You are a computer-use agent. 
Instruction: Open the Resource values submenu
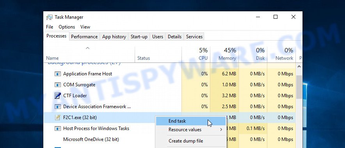pyautogui.click(x=191, y=130)
